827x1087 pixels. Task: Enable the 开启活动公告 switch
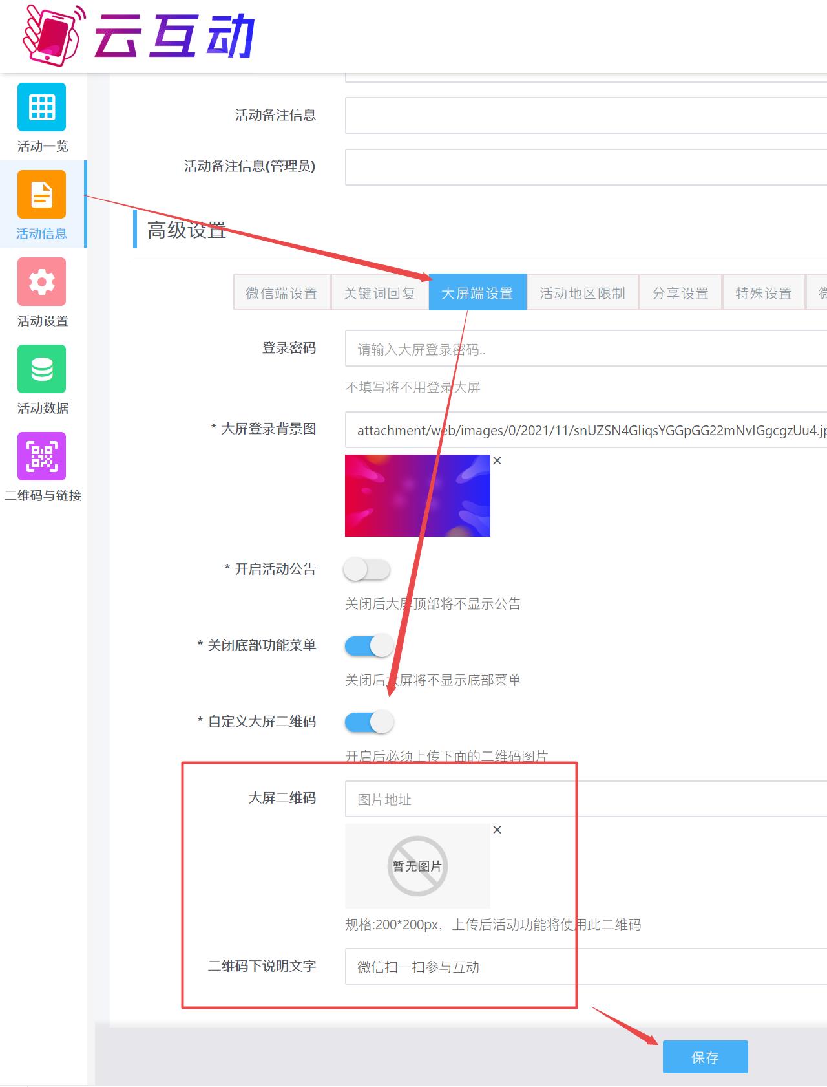click(367, 570)
